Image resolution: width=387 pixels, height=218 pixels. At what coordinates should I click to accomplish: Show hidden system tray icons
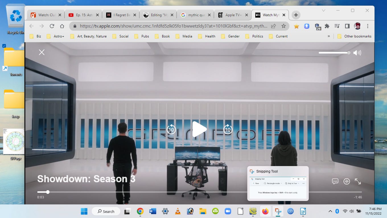(x=330, y=211)
